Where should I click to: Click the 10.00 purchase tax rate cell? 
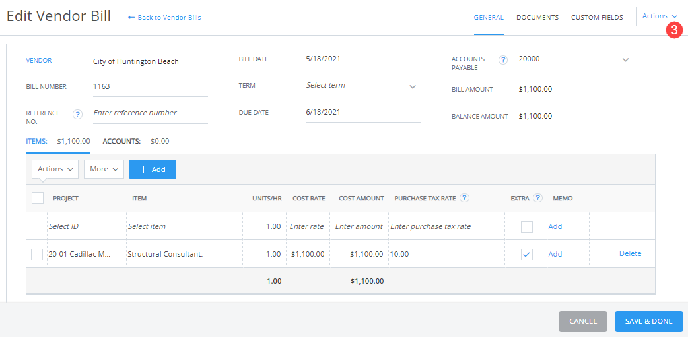coord(447,254)
